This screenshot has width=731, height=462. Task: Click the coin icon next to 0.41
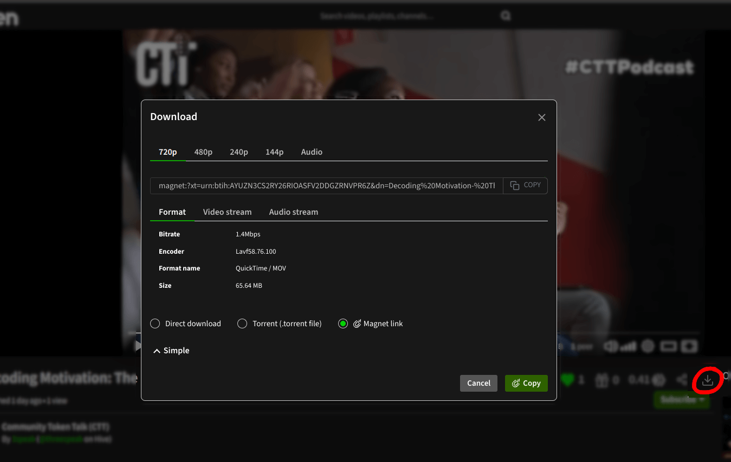point(659,380)
